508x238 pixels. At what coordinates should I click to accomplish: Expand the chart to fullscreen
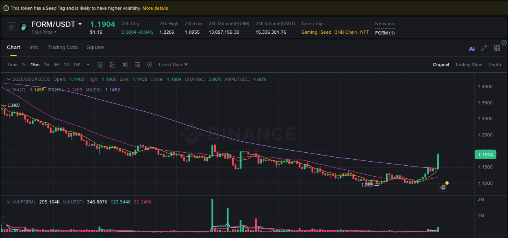[484, 48]
